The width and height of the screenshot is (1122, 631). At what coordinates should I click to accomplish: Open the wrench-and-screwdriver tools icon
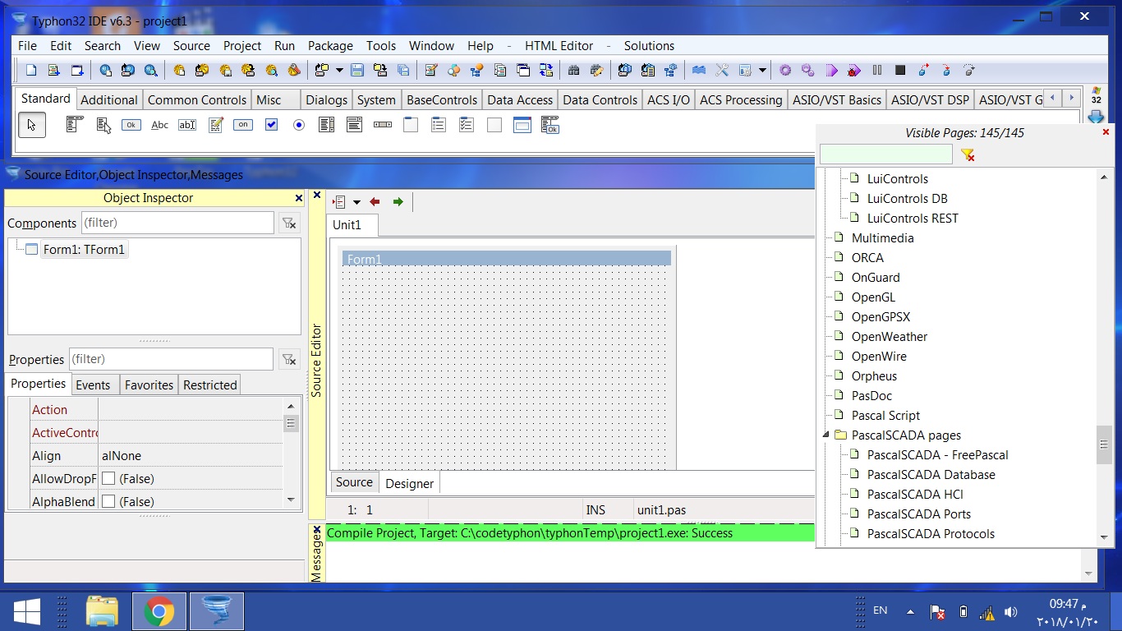point(722,71)
